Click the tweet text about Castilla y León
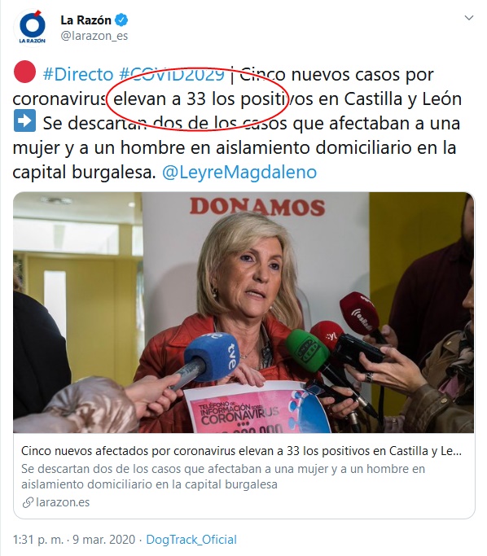Screen dimensions: 487x556 tap(237, 124)
